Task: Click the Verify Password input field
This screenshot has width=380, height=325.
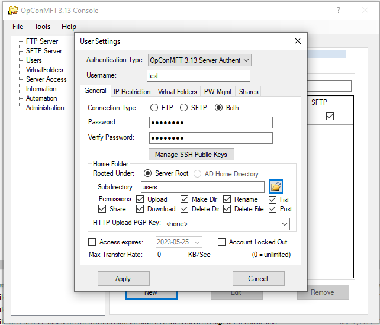Action: click(211, 138)
